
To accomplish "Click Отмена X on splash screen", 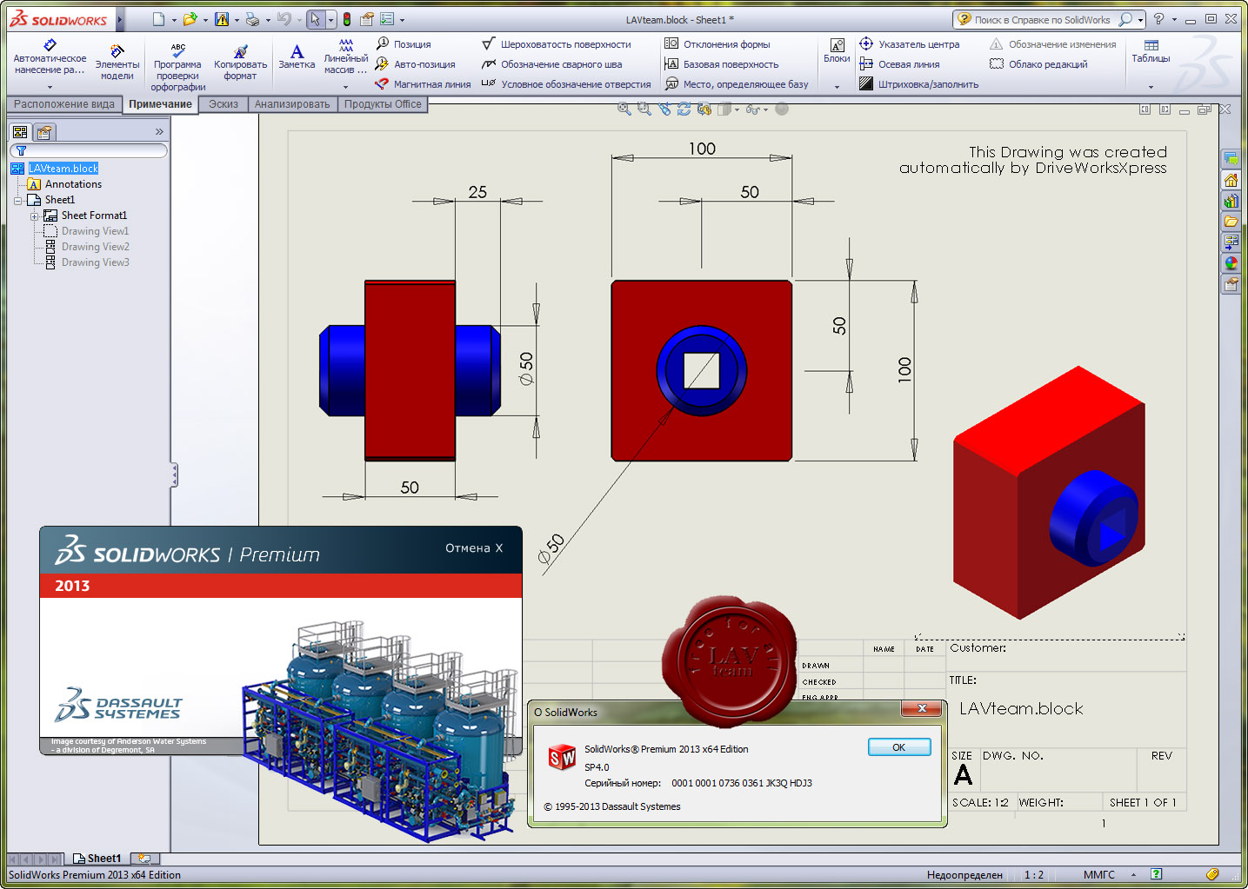I will [474, 548].
